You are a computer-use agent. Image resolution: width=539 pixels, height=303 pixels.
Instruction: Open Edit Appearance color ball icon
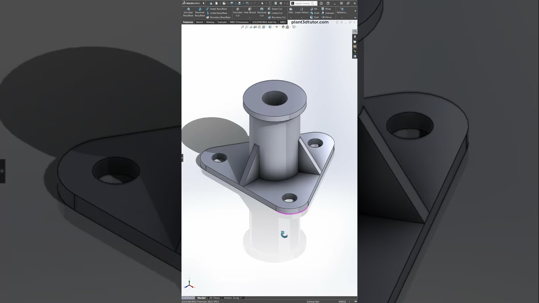click(x=283, y=27)
